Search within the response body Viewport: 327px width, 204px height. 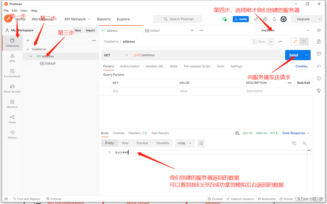pos(305,143)
